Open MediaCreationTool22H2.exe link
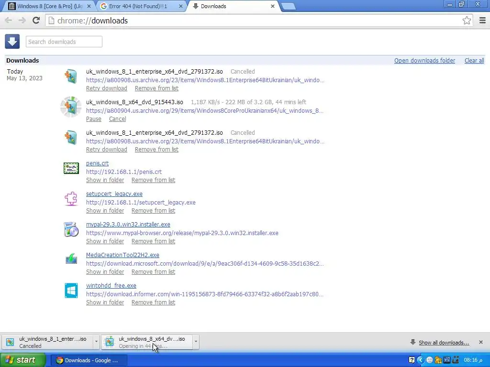The width and height of the screenshot is (490, 367). tap(122, 255)
